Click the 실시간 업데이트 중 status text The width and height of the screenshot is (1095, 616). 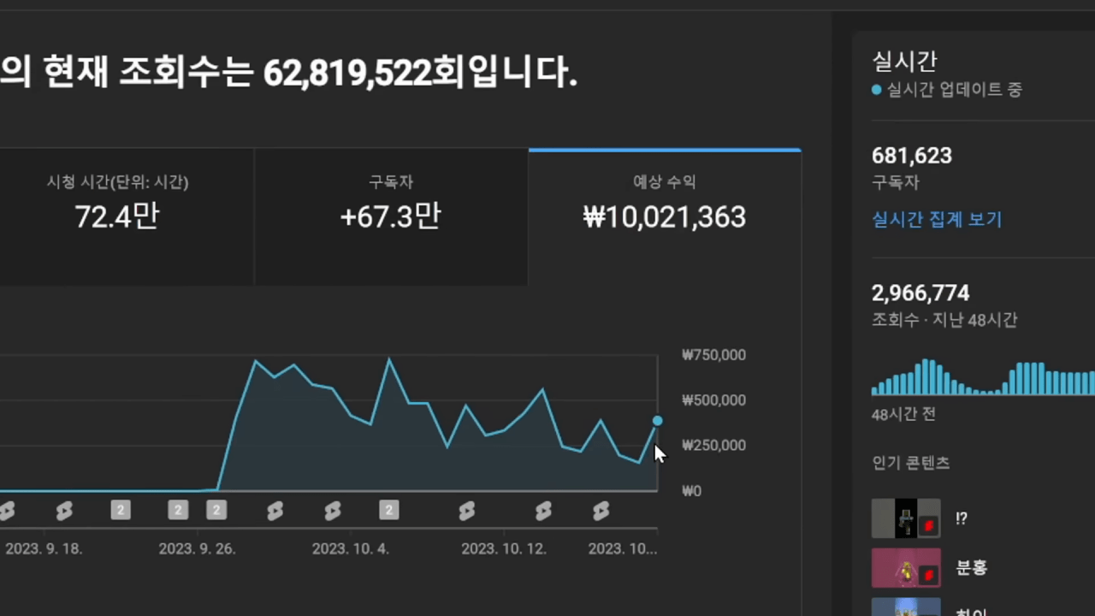coord(955,90)
